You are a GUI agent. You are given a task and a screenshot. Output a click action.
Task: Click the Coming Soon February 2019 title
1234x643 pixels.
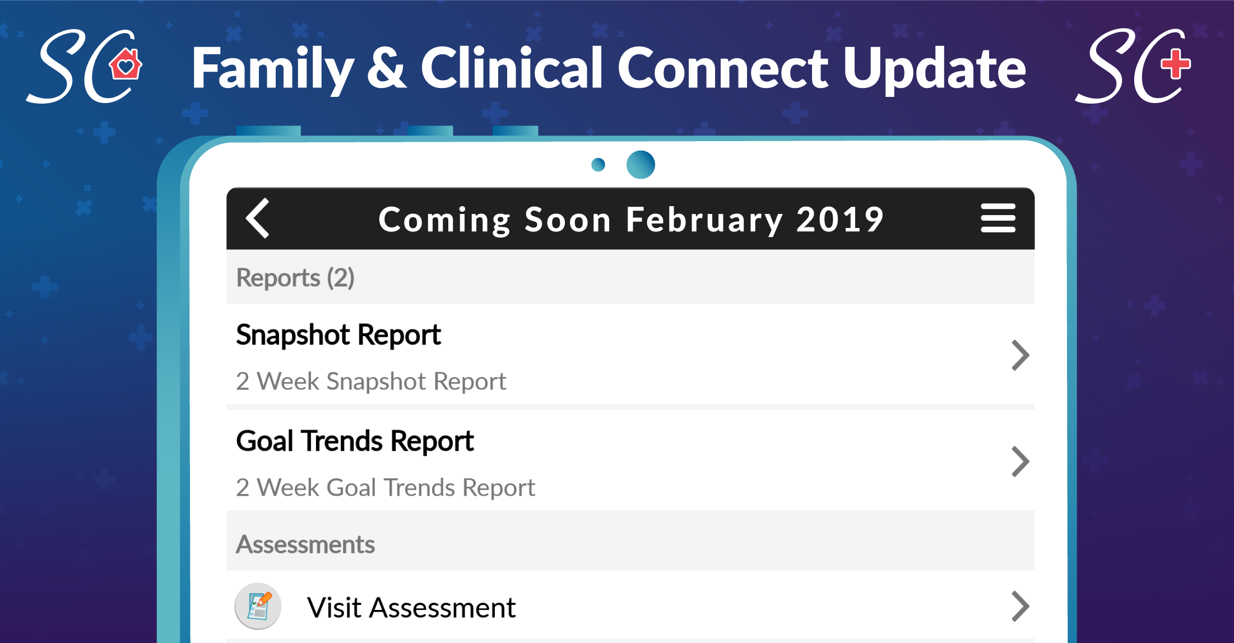[632, 220]
